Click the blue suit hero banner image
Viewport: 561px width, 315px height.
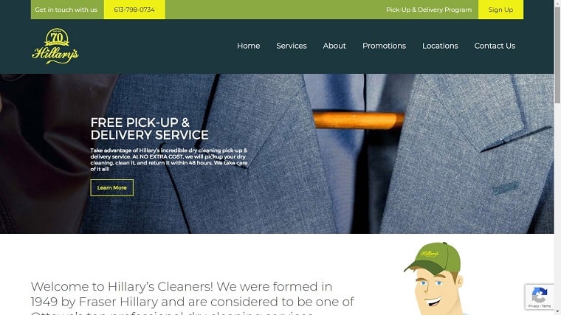click(x=277, y=153)
